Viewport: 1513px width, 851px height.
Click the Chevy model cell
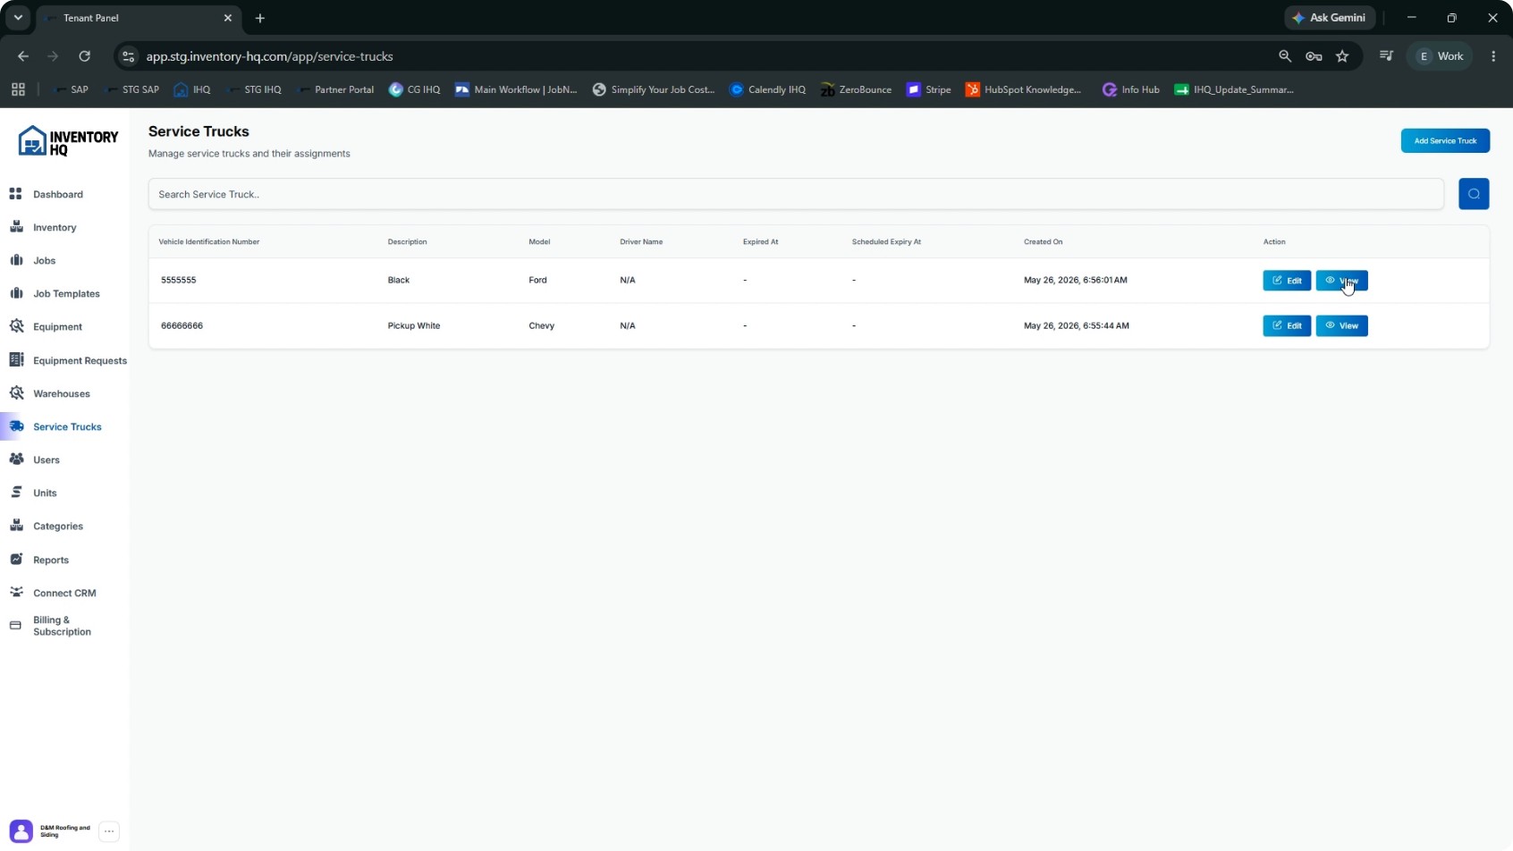(542, 325)
